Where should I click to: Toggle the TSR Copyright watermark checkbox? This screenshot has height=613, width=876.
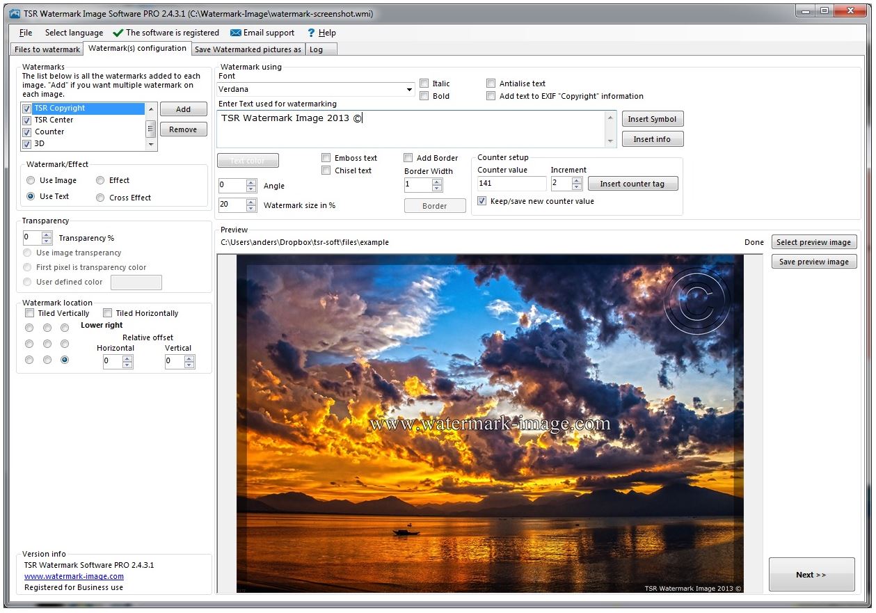[27, 109]
